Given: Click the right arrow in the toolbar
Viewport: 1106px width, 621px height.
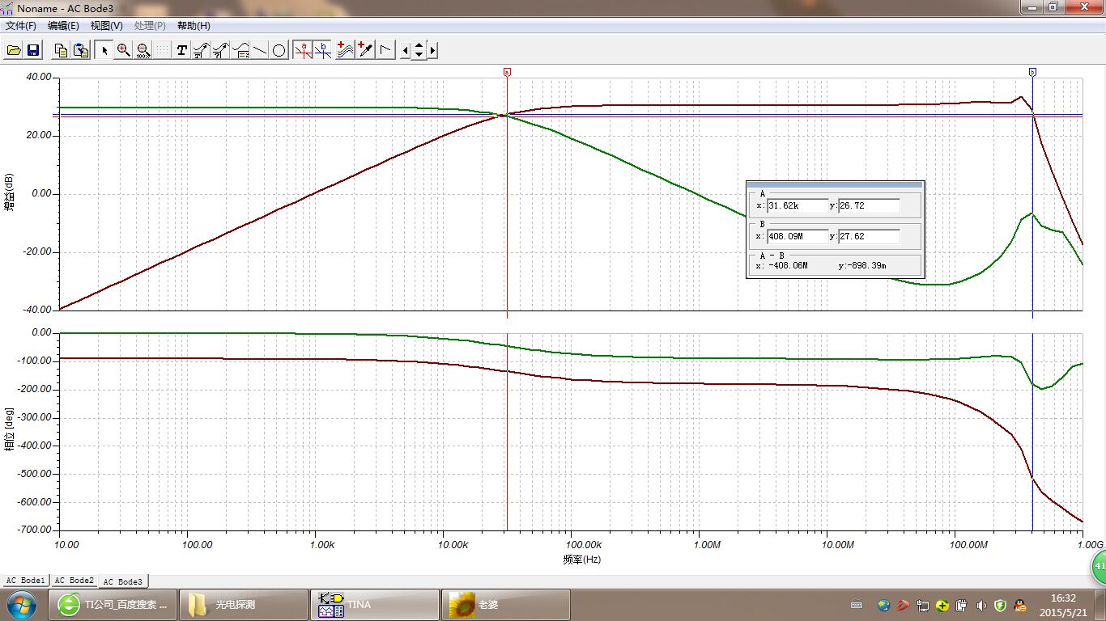Looking at the screenshot, I should 432,50.
